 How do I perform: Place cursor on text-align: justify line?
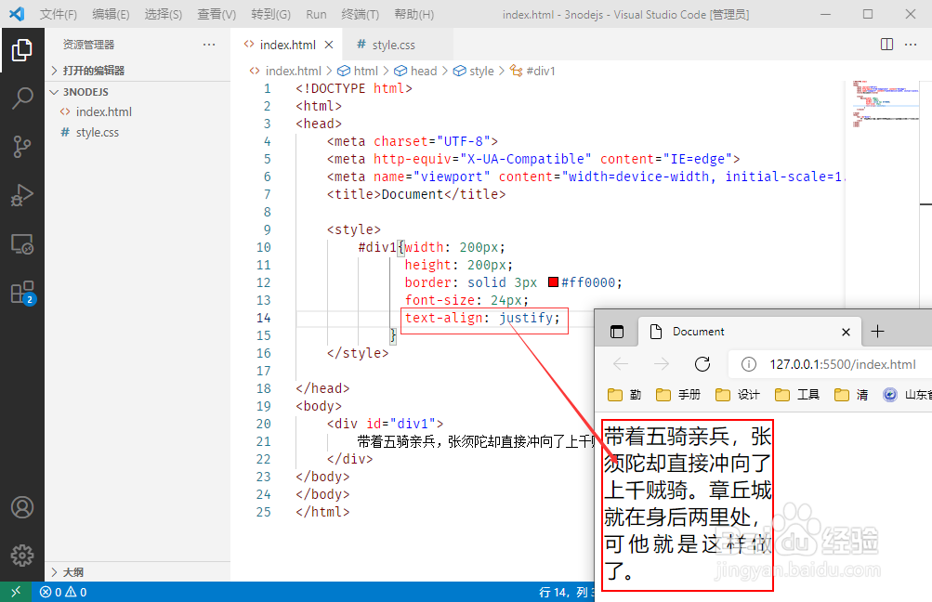[x=482, y=318]
